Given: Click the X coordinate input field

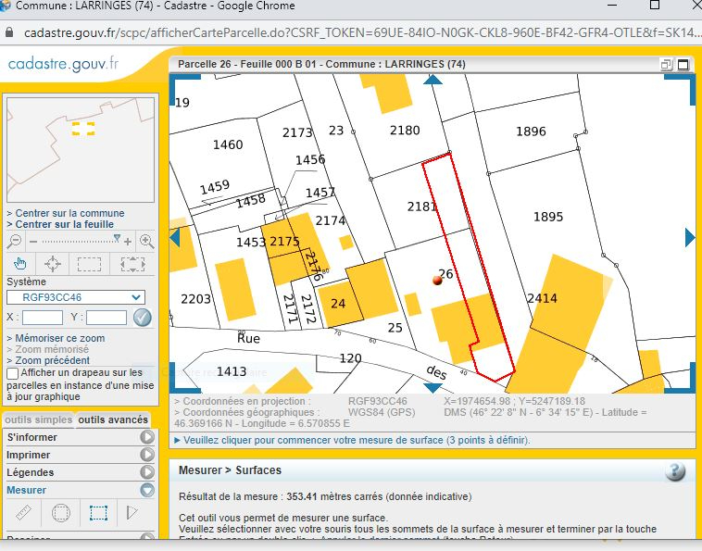Looking at the screenshot, I should click(x=43, y=318).
